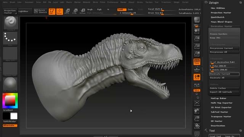The image size is (244, 137).
Task: Enable Zadd sculpt mode
Action: 122,10
